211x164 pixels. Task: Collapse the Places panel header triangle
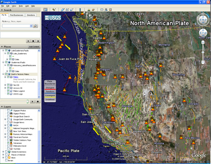click(x=2, y=47)
